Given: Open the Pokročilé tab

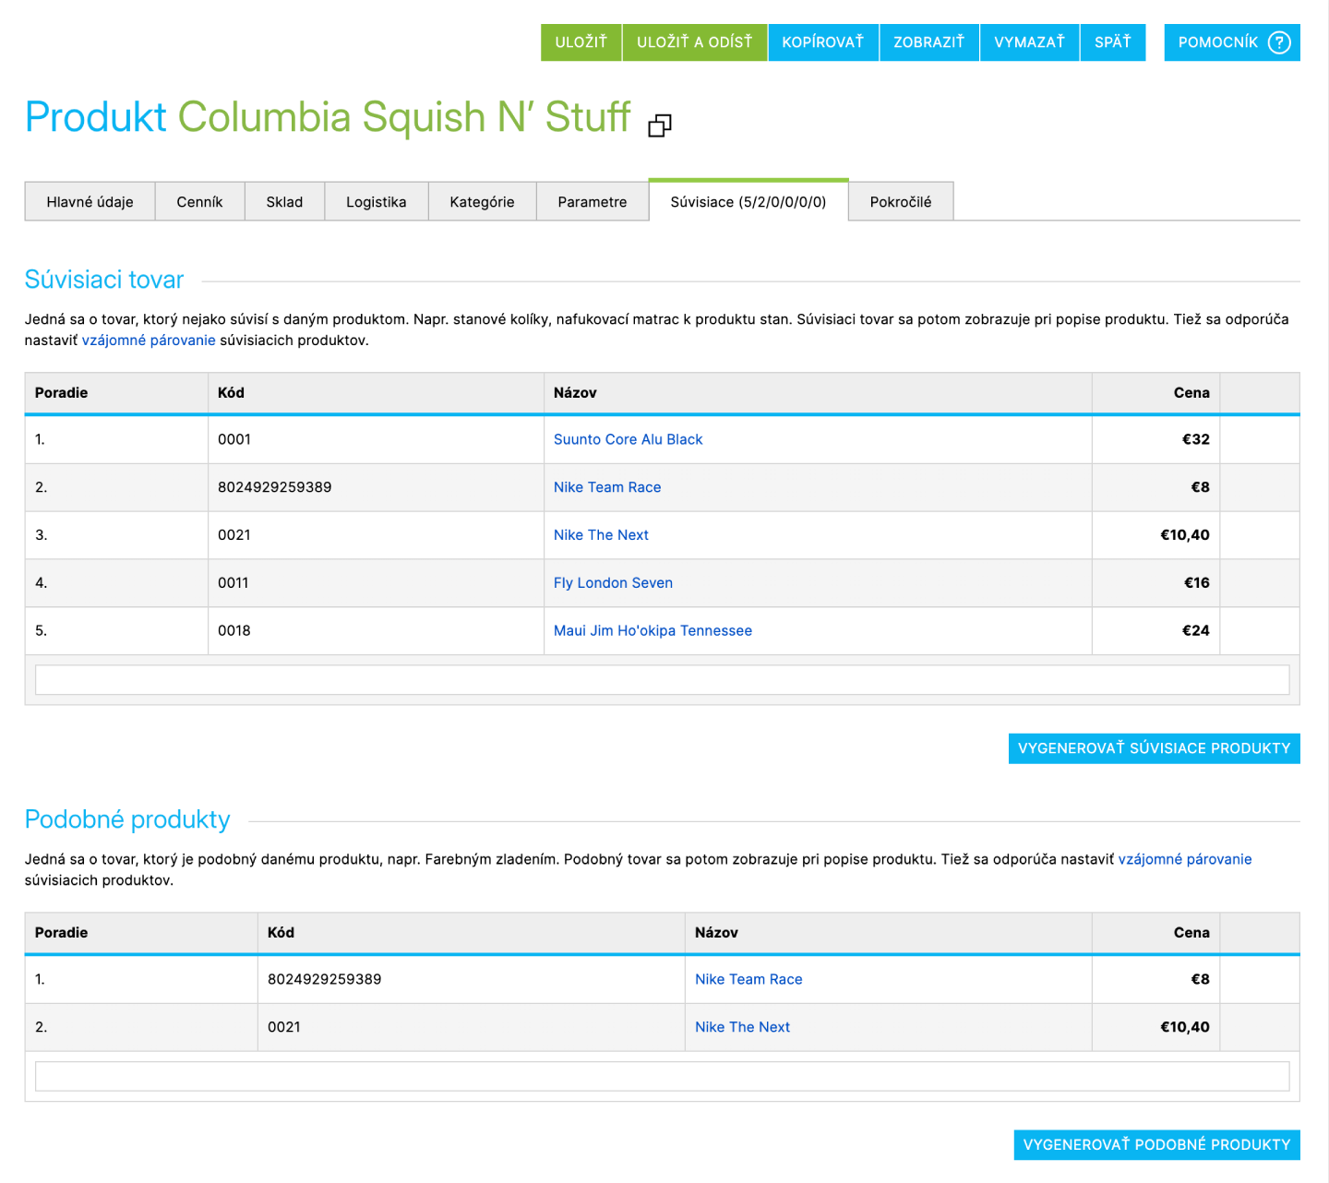Looking at the screenshot, I should coord(901,202).
